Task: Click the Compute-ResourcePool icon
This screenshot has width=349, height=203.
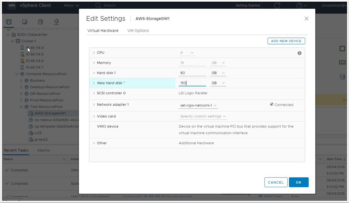Action: pos(22,74)
